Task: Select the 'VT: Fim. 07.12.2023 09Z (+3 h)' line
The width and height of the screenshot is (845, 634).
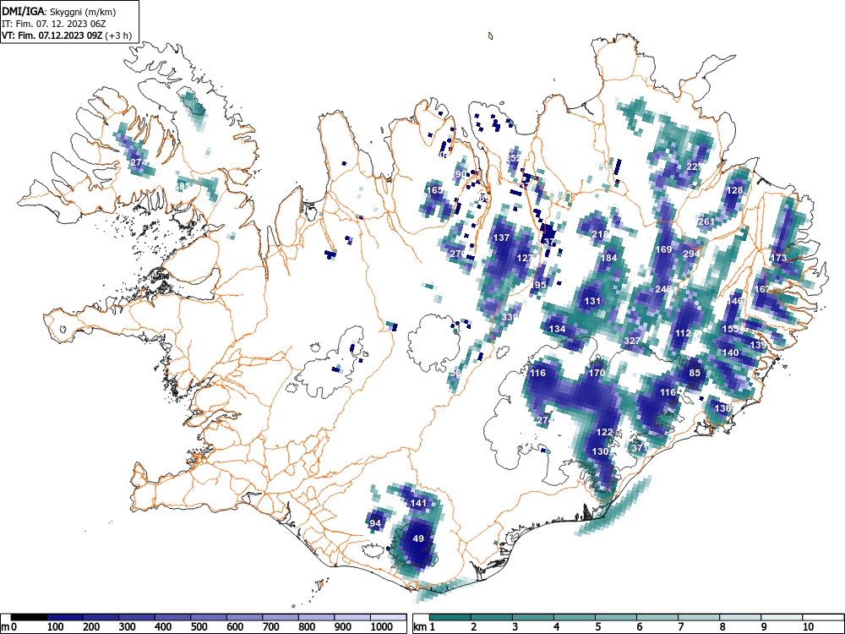Action: coord(66,36)
